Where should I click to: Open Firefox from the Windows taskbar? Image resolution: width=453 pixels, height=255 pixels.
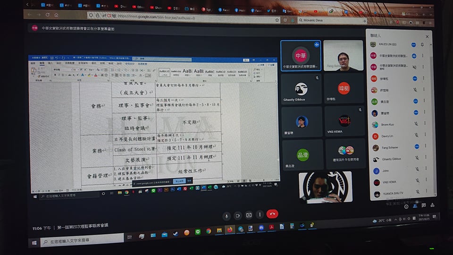pos(230,230)
